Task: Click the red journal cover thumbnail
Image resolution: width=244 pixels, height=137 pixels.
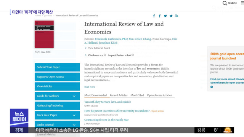Action: tap(44, 34)
